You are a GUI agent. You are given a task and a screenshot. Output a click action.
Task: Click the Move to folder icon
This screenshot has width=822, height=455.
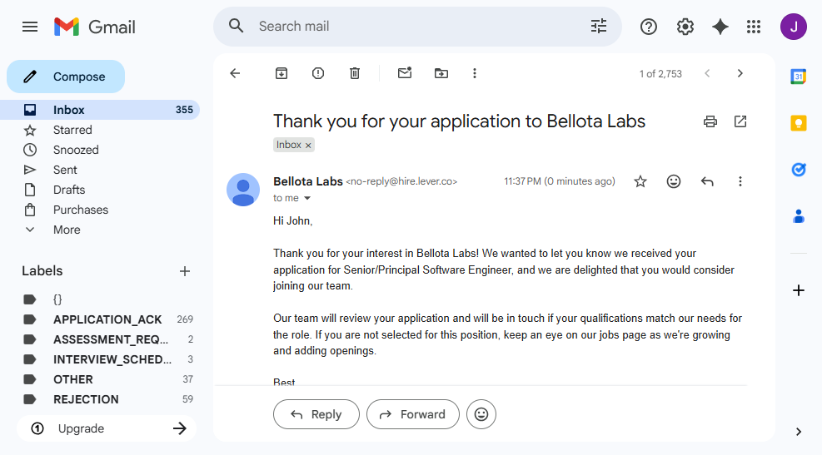(441, 73)
